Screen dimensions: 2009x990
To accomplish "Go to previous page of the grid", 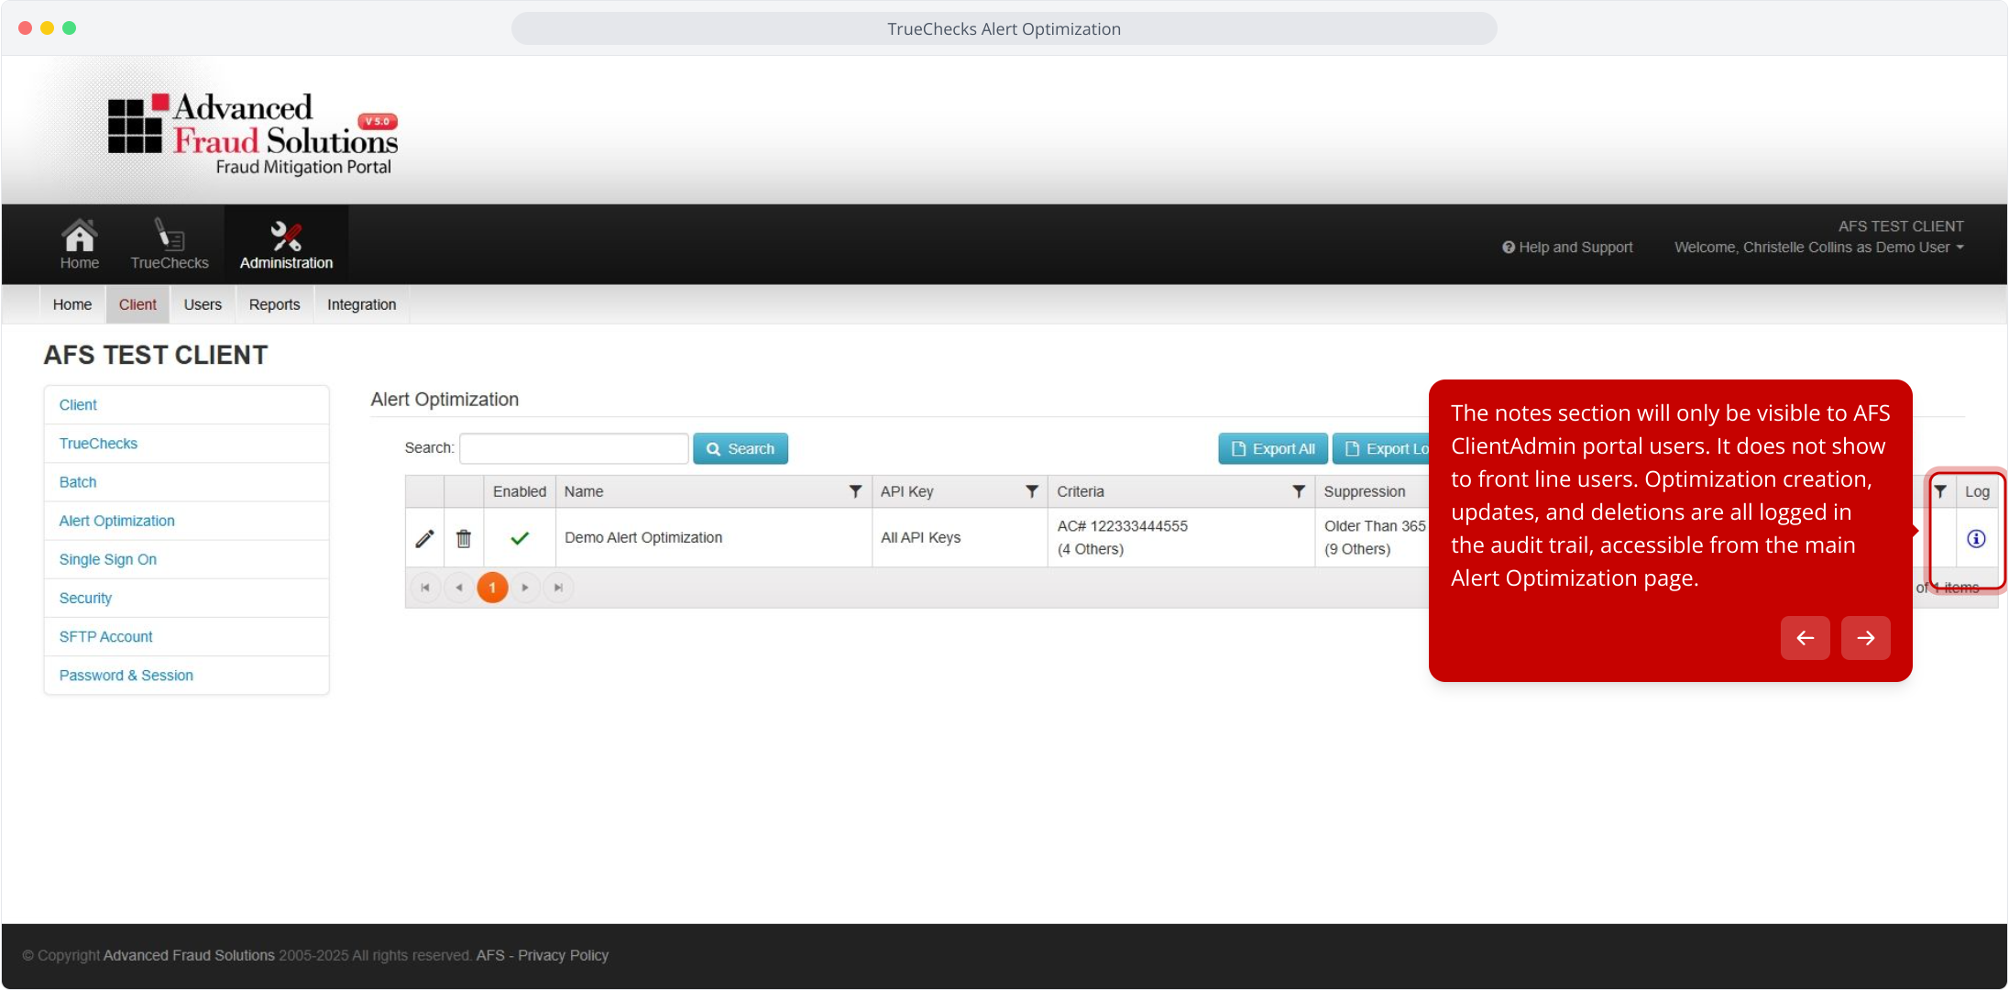I will [458, 588].
